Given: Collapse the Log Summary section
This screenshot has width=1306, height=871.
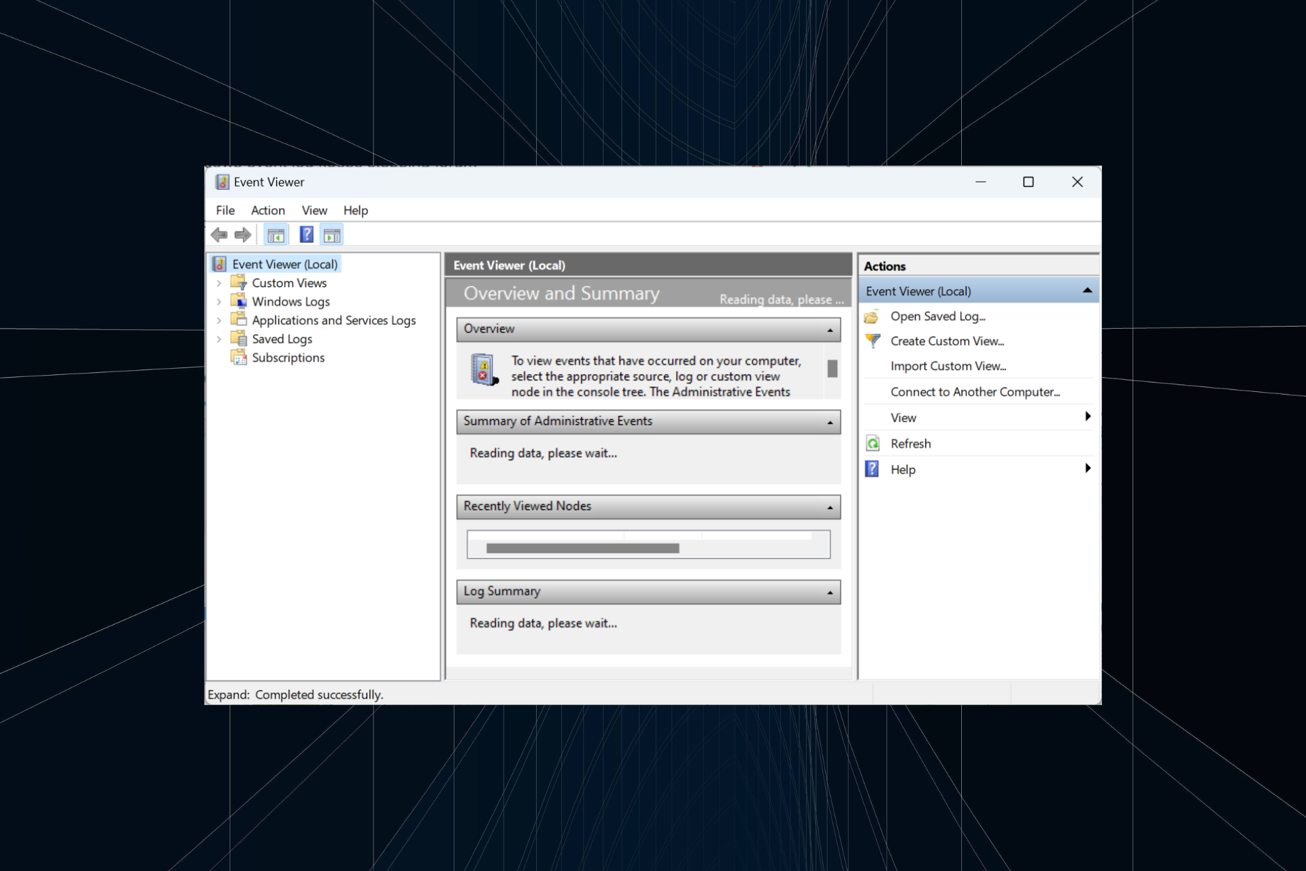Looking at the screenshot, I should point(830,593).
